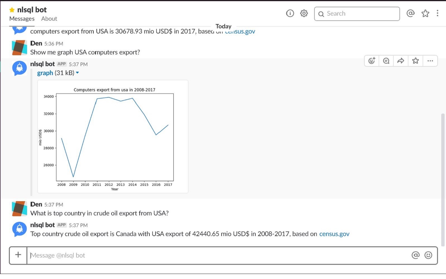
Task: Open more actions for graph message
Action: click(x=430, y=61)
